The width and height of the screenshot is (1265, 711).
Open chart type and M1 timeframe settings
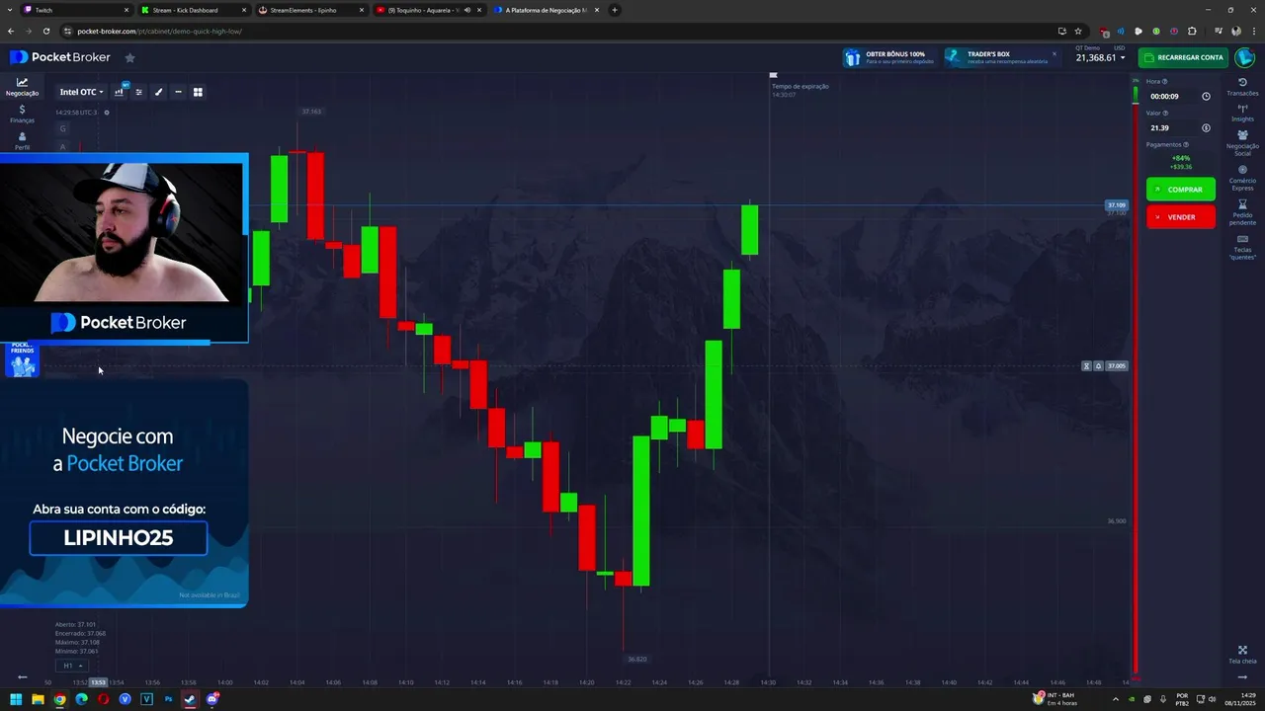(120, 92)
